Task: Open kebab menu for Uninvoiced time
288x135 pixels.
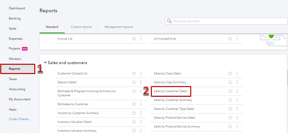Action: 237,38
